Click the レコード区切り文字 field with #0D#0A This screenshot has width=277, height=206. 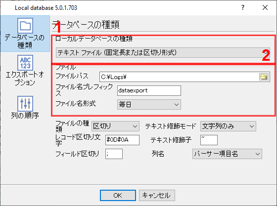point(122,140)
